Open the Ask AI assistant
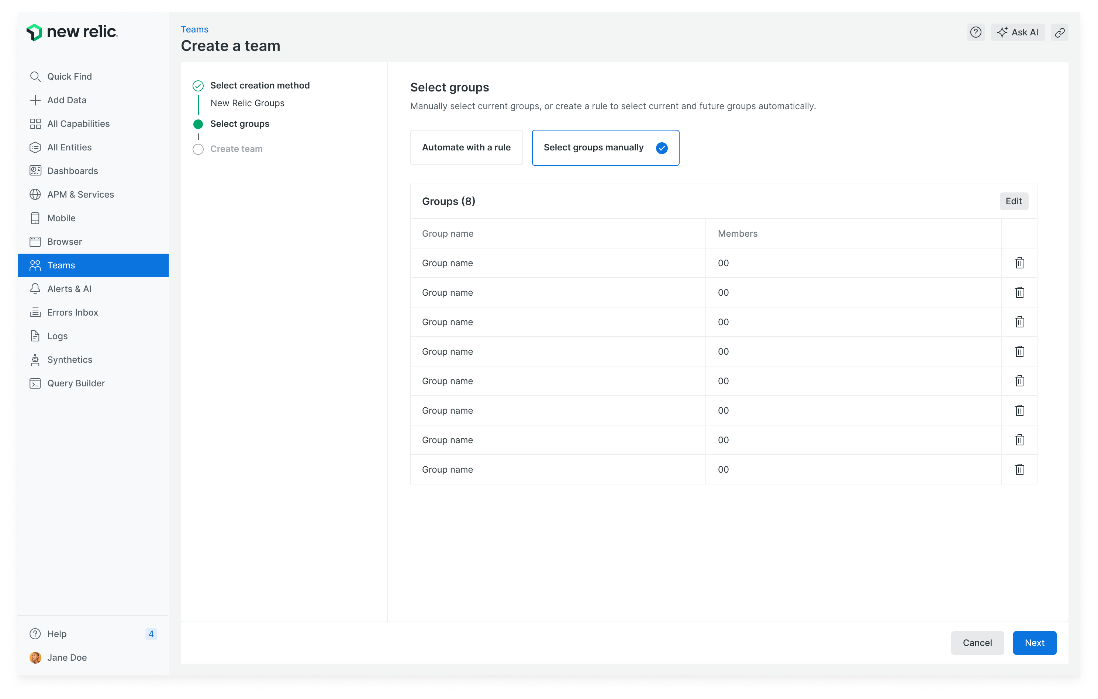This screenshot has width=1098, height=699. (1017, 32)
